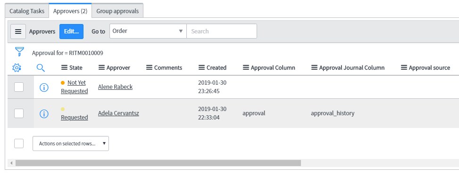Open the personalize list gear icon
459x175 pixels.
(x=17, y=68)
